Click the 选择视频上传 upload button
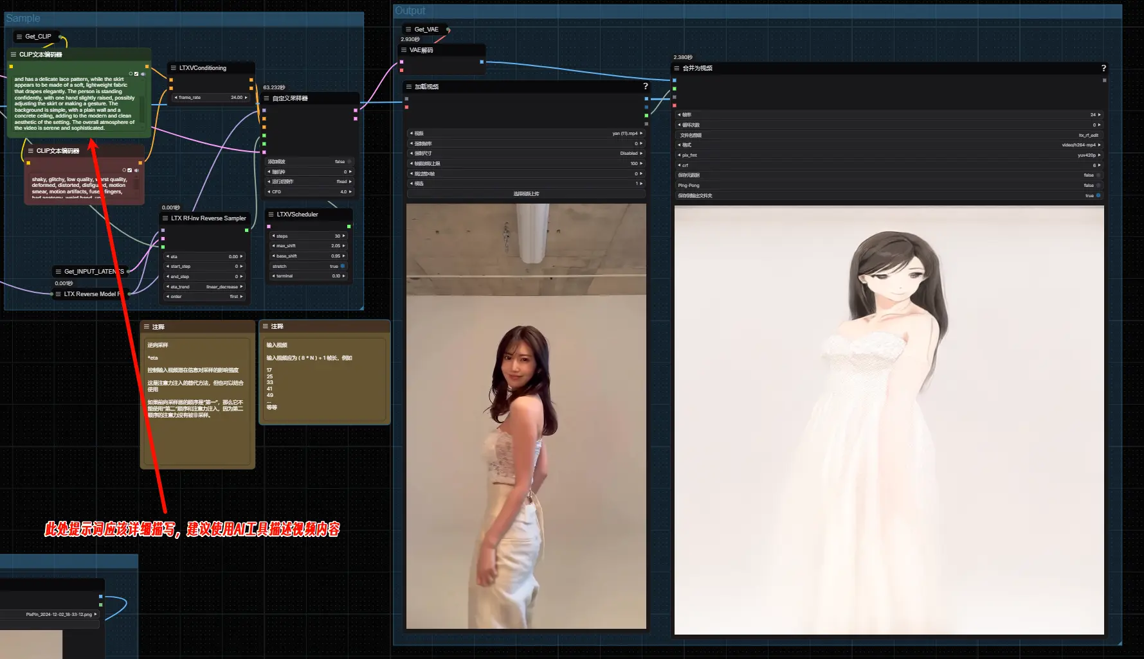This screenshot has width=1144, height=659. [526, 194]
